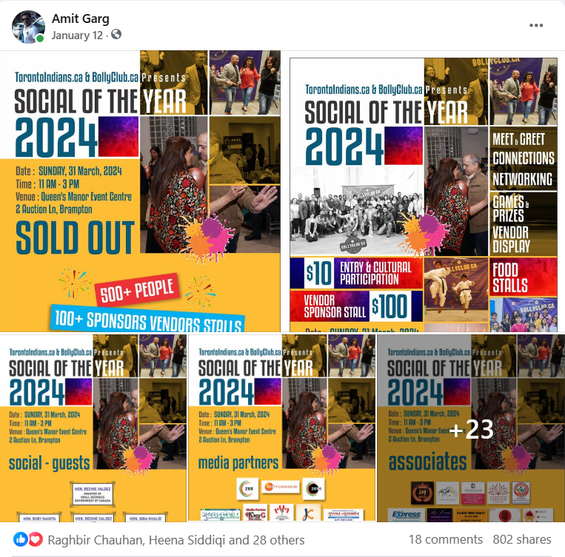Open the social - guests flyer image
The height and width of the screenshot is (557, 565).
pos(93,428)
